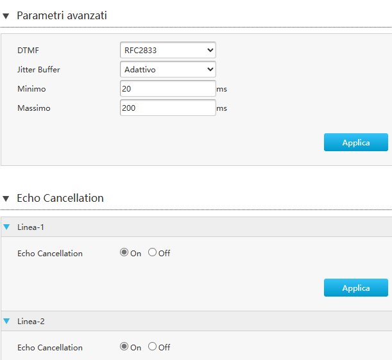Collapse the Echo Cancellation section triangle
This screenshot has height=360, width=392.
[6, 199]
